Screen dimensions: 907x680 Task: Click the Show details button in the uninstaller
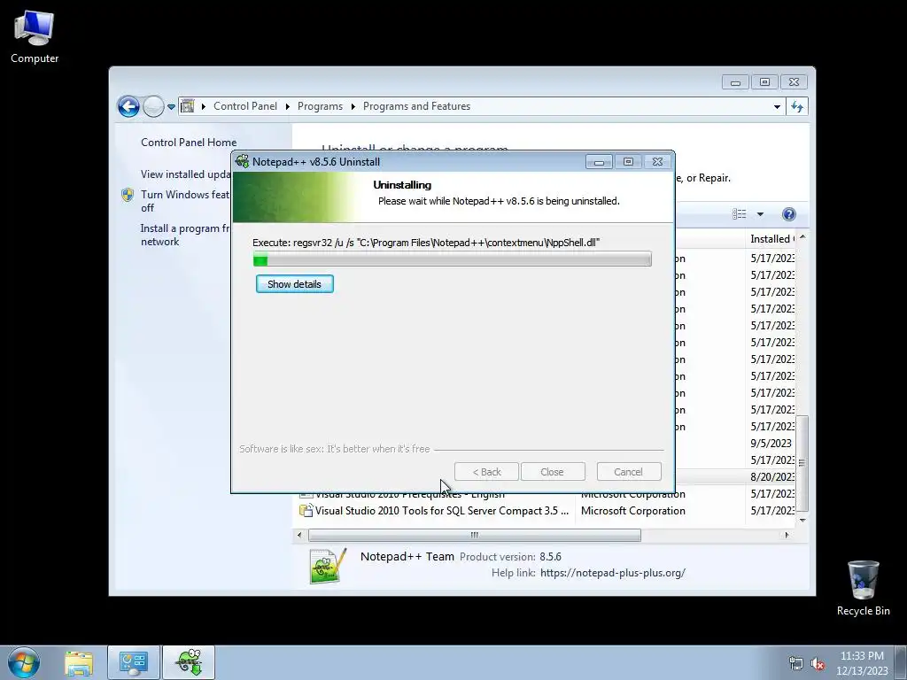coord(294,284)
